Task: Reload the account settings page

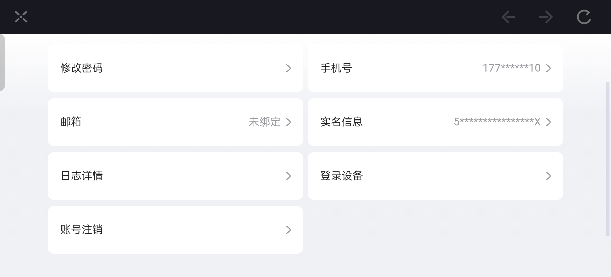Action: pos(584,17)
